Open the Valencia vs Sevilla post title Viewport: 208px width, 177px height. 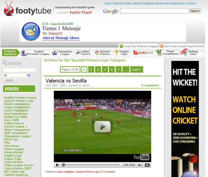tap(66, 81)
